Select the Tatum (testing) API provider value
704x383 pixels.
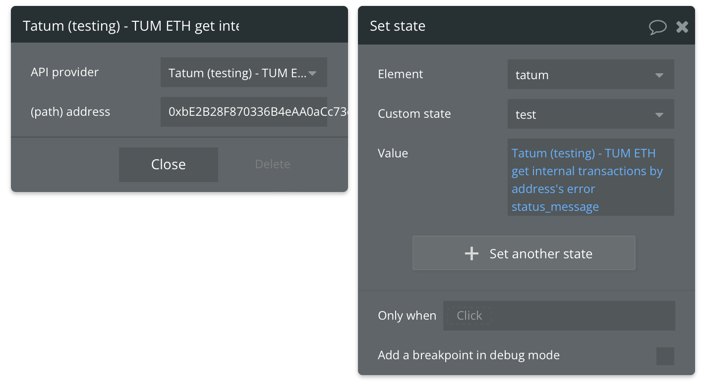click(x=237, y=73)
